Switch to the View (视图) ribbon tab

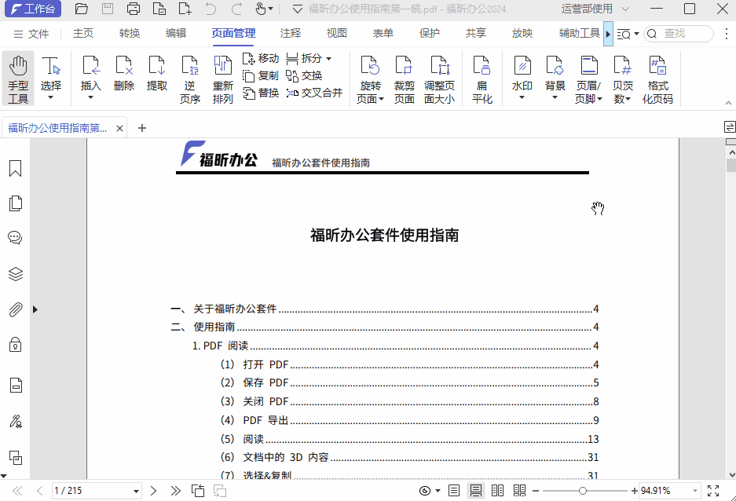click(336, 33)
